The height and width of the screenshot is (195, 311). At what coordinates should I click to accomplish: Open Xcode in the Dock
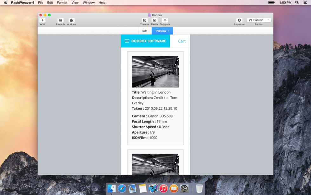pos(153,188)
